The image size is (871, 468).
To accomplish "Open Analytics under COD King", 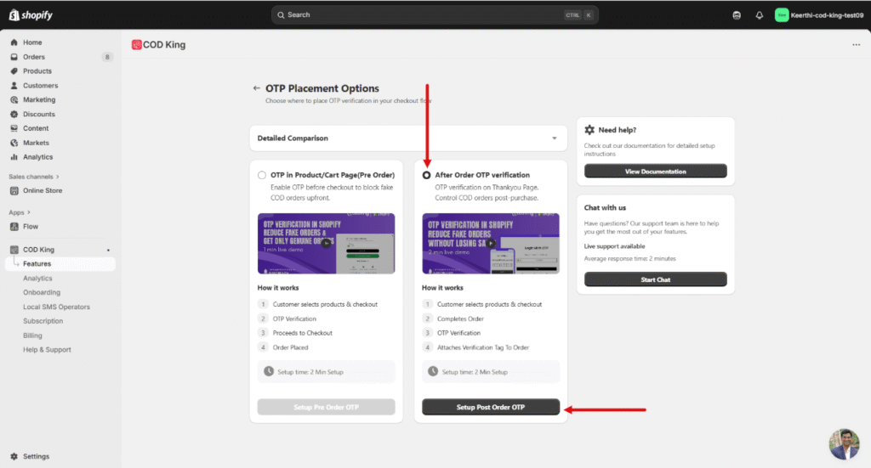I will [37, 279].
